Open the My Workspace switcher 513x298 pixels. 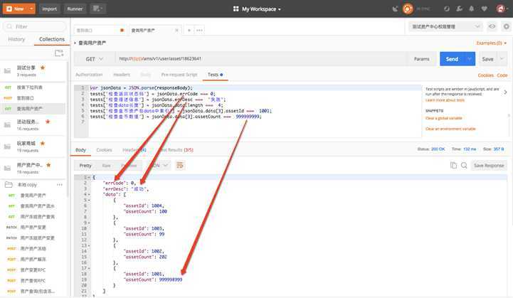pos(257,9)
